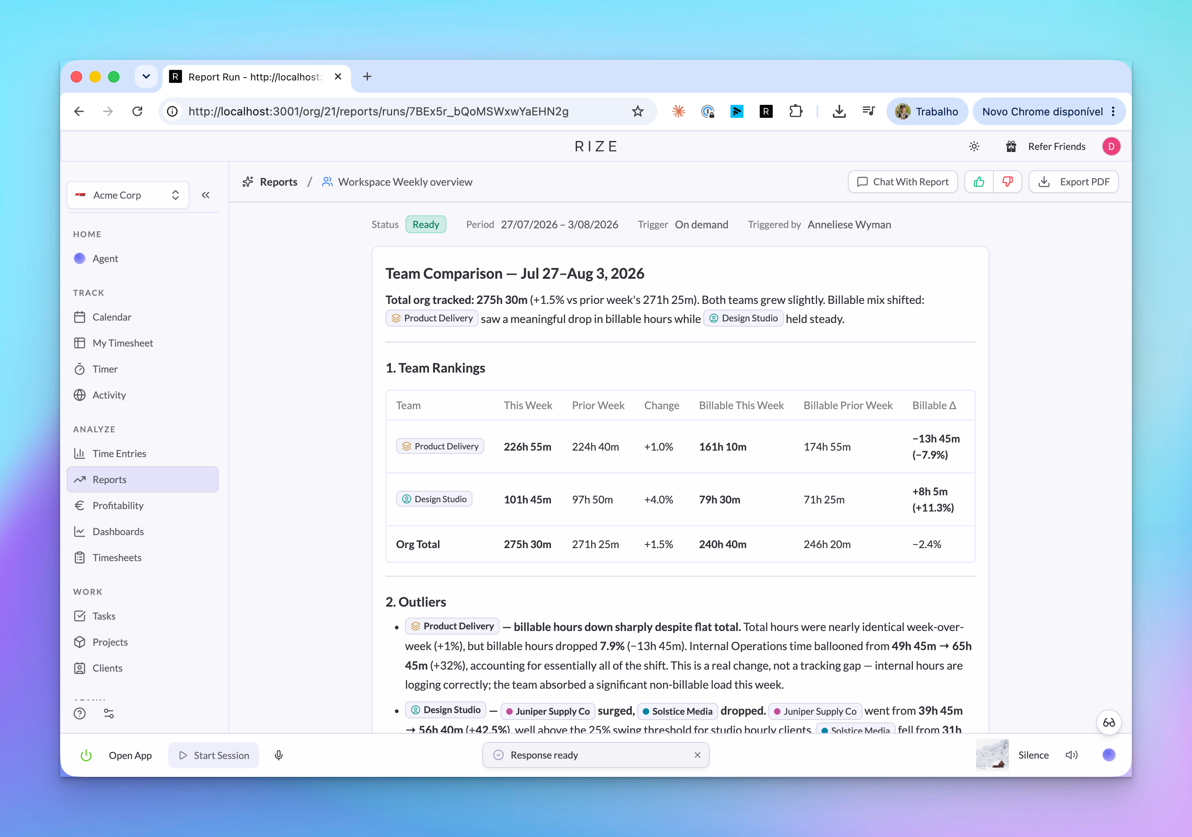
Task: Click Billable Δ column header
Action: point(934,405)
